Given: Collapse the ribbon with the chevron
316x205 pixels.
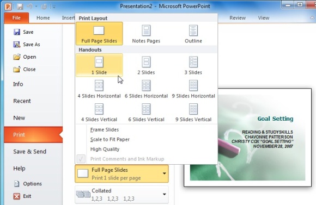Looking at the screenshot, I should click(312, 18).
